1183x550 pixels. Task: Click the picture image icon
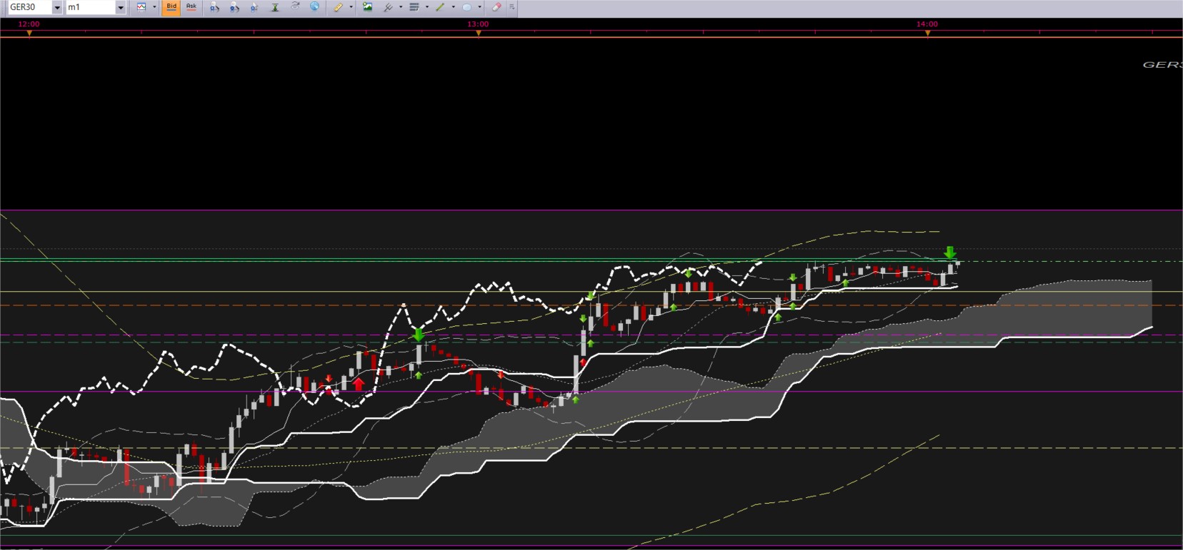(367, 7)
